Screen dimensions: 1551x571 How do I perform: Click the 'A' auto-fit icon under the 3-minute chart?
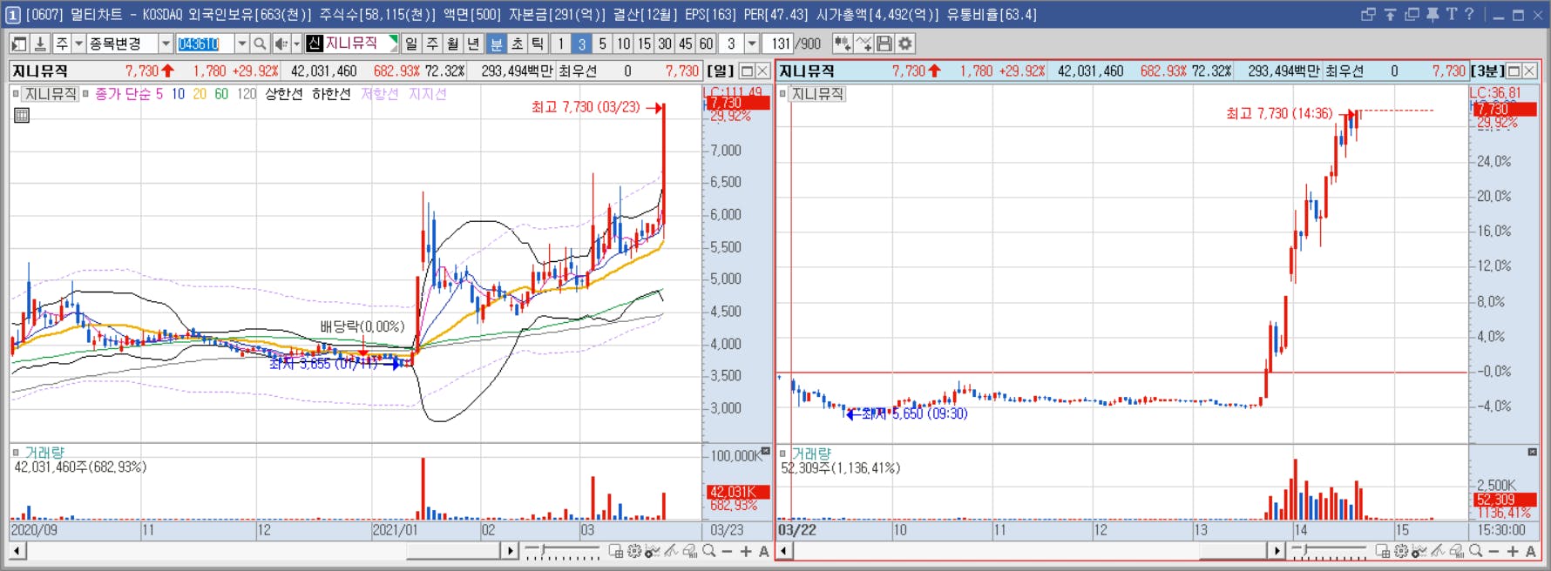[x=1531, y=551]
